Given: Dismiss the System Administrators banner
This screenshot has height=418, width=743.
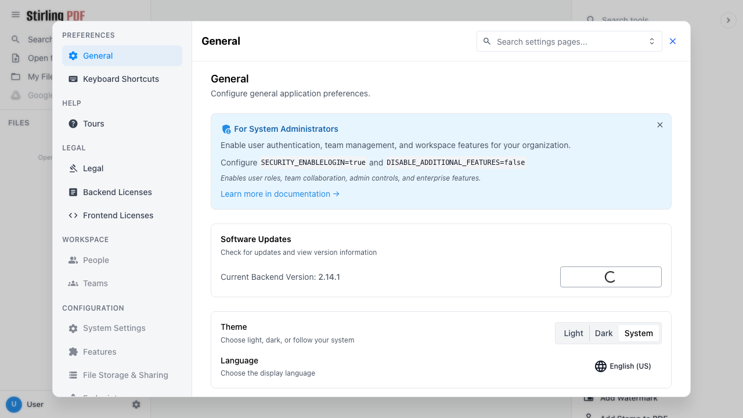Looking at the screenshot, I should [x=660, y=125].
